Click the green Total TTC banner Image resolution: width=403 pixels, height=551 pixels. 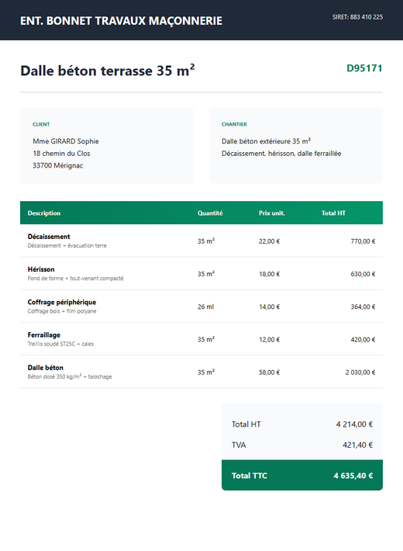point(302,475)
